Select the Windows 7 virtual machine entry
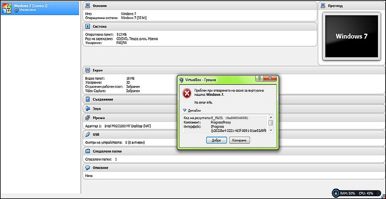This screenshot has width=386, height=199. coord(40,8)
